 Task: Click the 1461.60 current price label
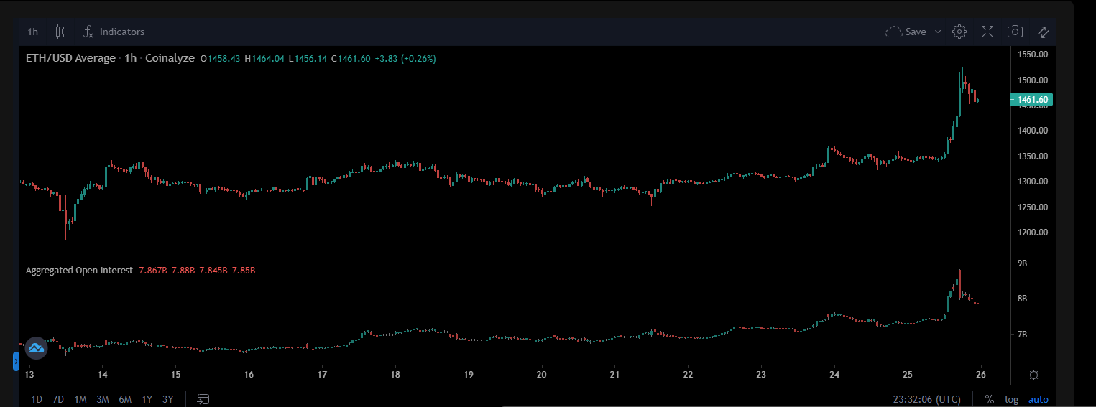(x=1032, y=100)
